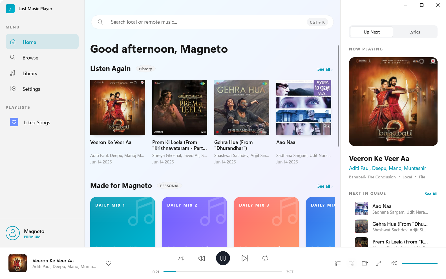Like the current song with heart icon
Viewport: 446px width, 279px height.
109,263
